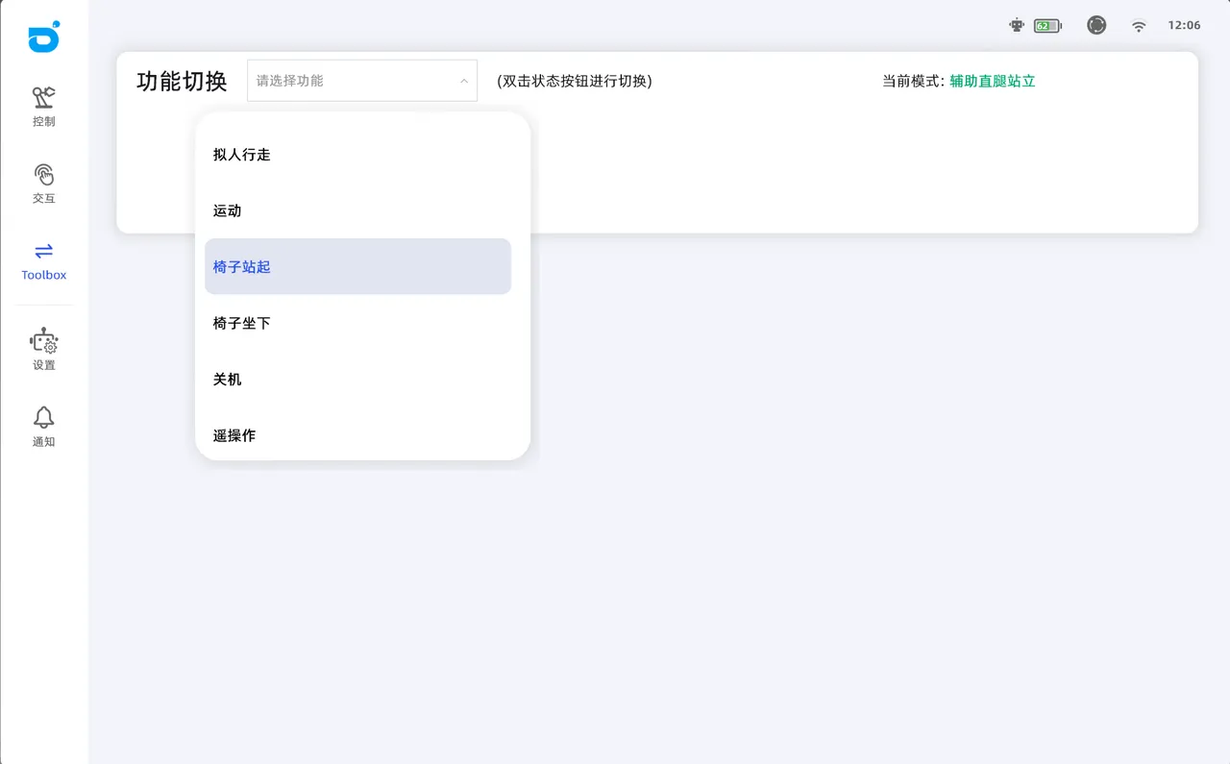Click the Wi-Fi signal icon

pos(1139,26)
